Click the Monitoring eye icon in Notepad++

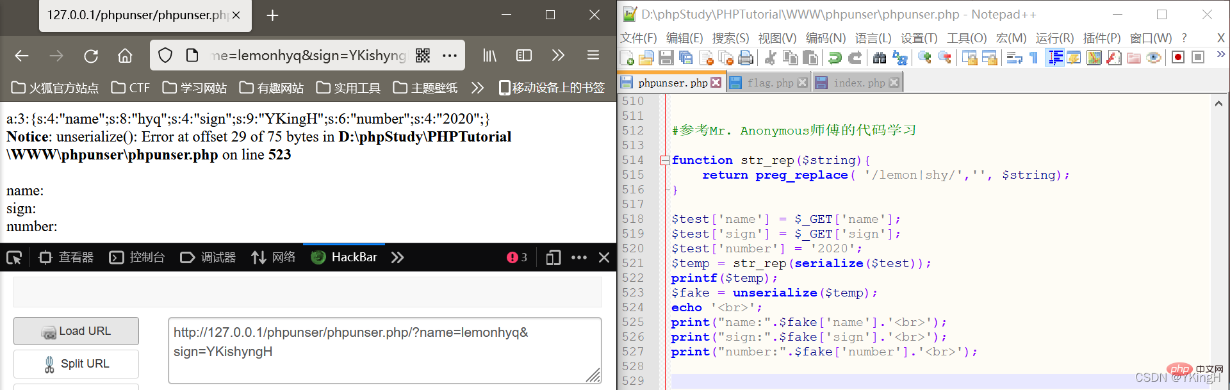1154,58
